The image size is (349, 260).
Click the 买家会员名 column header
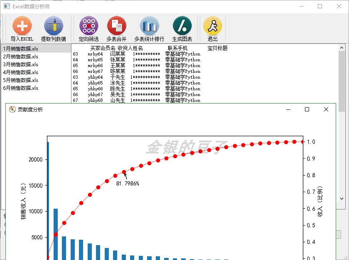click(103, 48)
